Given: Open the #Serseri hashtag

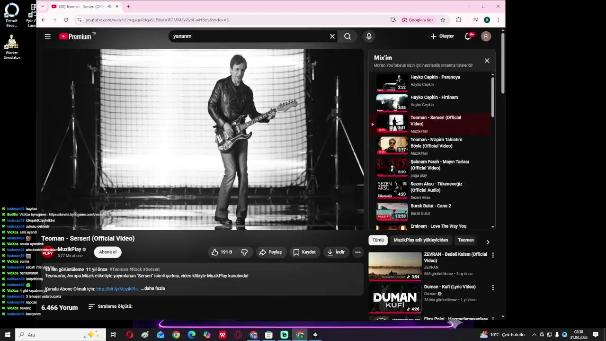Looking at the screenshot, I should 151,269.
